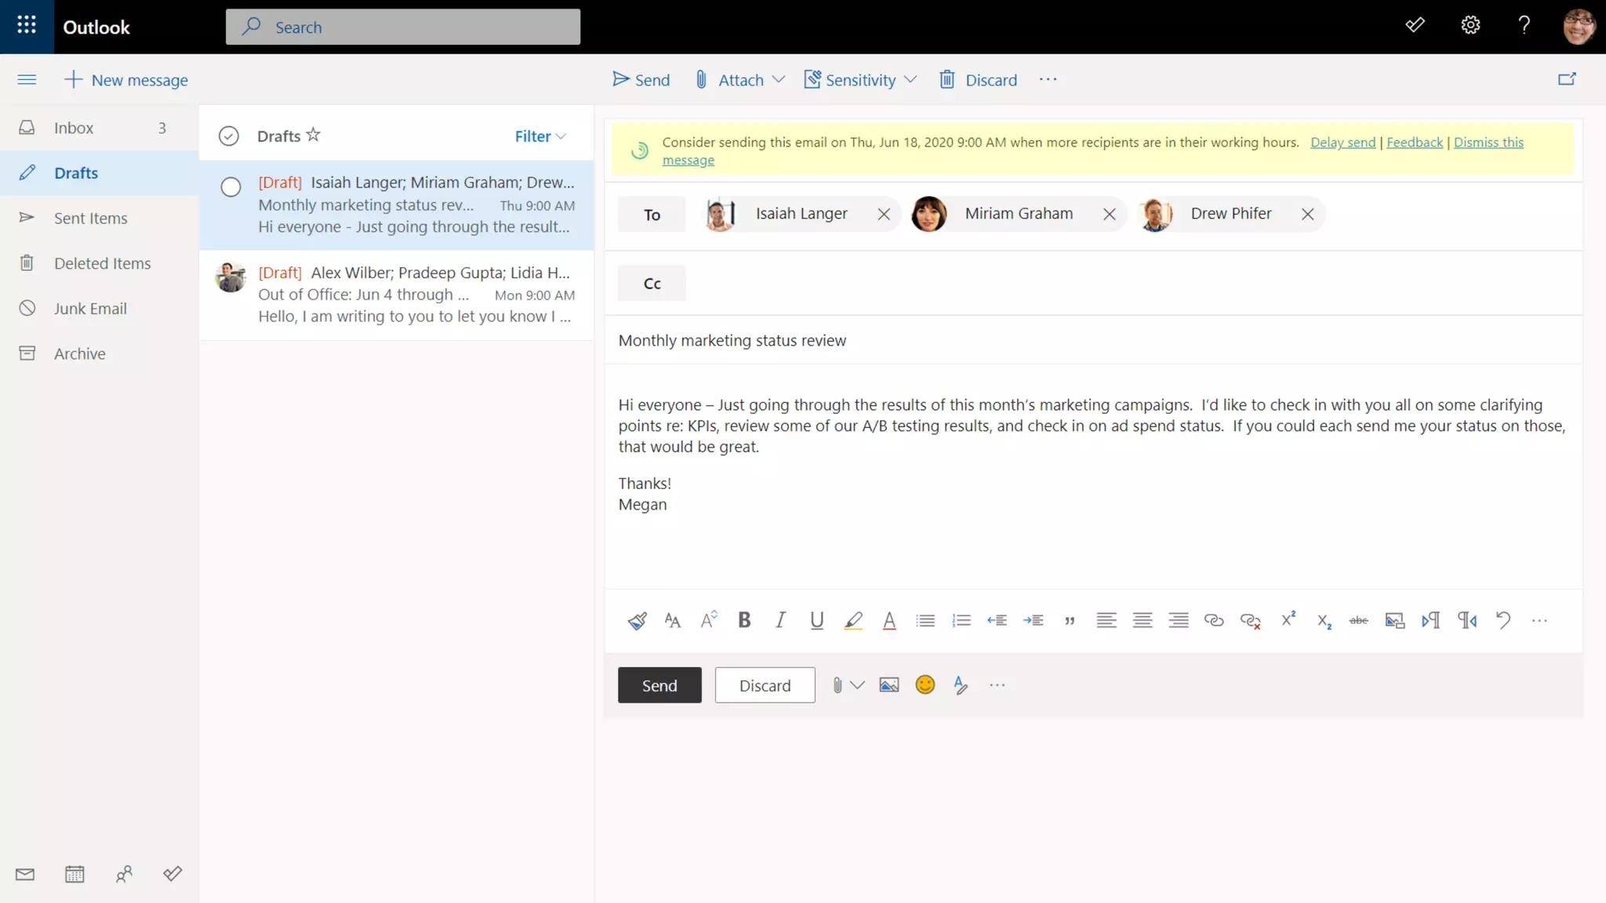Click the Delay send link
This screenshot has width=1606, height=903.
pos(1343,143)
